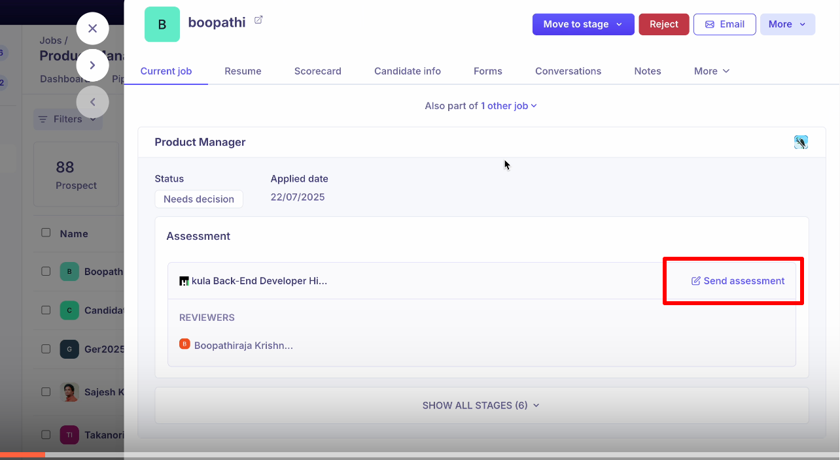Open the More actions dropdown button
Viewport: 840px width, 460px height.
(x=788, y=24)
